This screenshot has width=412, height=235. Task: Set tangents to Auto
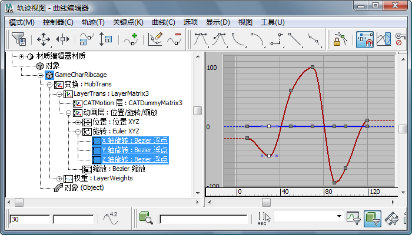(x=201, y=39)
